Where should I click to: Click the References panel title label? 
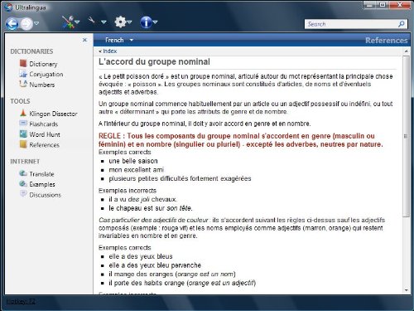[x=386, y=41]
